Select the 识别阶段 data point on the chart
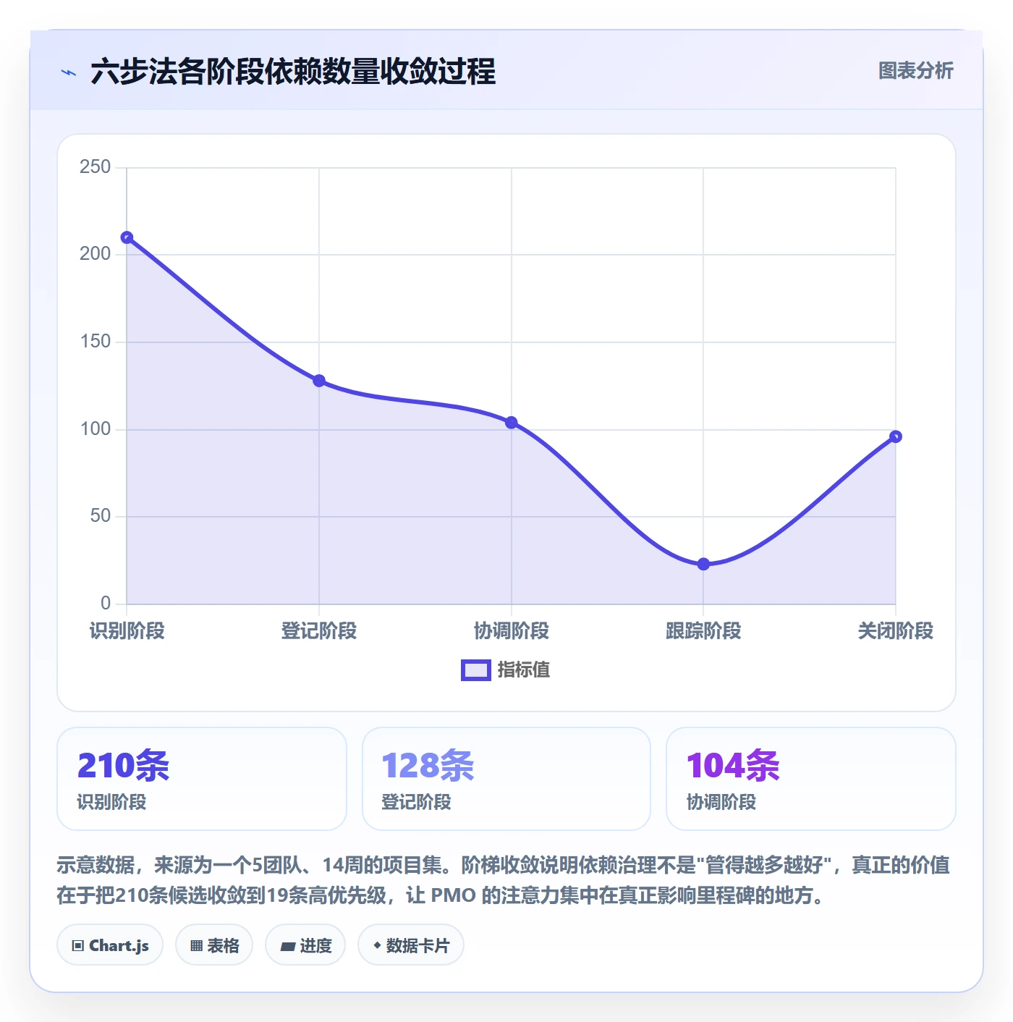This screenshot has height=1022, width=1013. pos(127,237)
